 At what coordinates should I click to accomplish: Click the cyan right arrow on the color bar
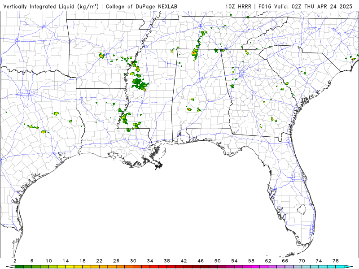(348, 267)
